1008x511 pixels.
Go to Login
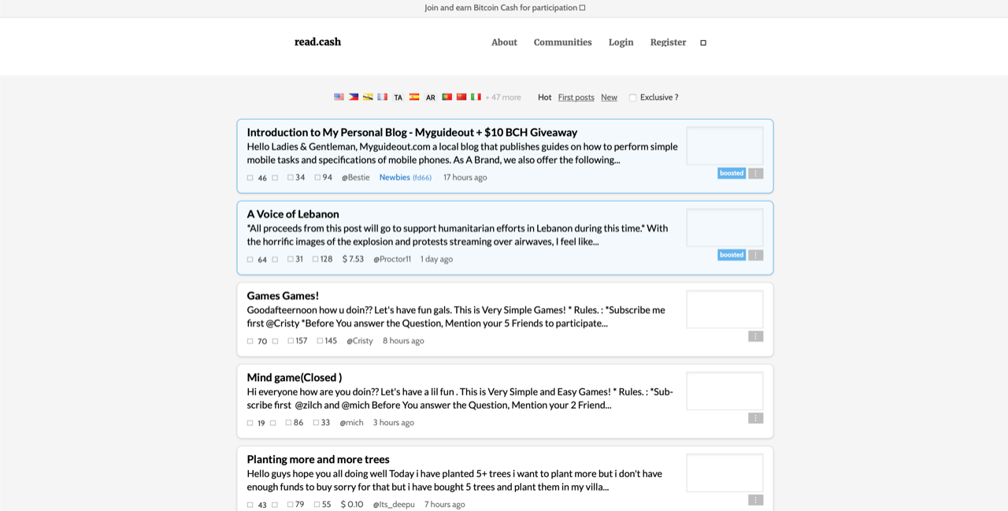pos(621,43)
